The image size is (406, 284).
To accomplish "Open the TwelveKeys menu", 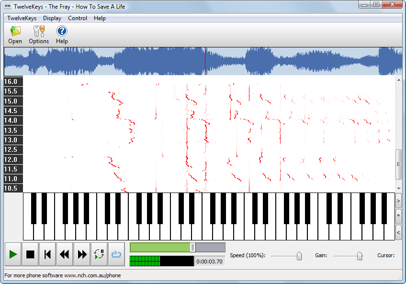I will (22, 18).
